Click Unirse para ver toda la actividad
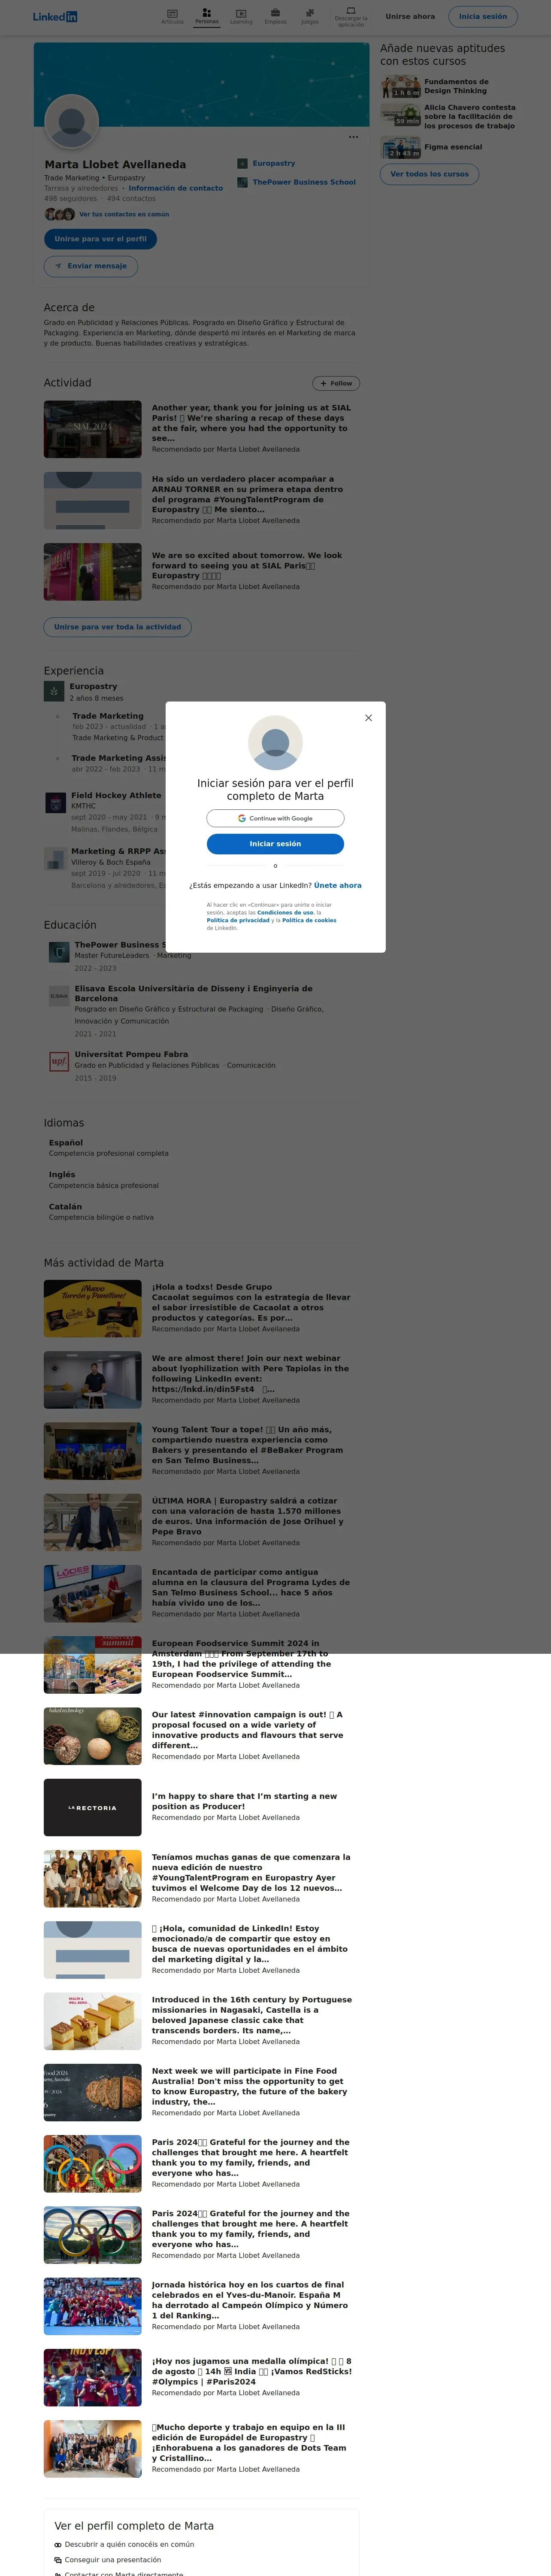Viewport: 551px width, 2576px height. (x=117, y=627)
